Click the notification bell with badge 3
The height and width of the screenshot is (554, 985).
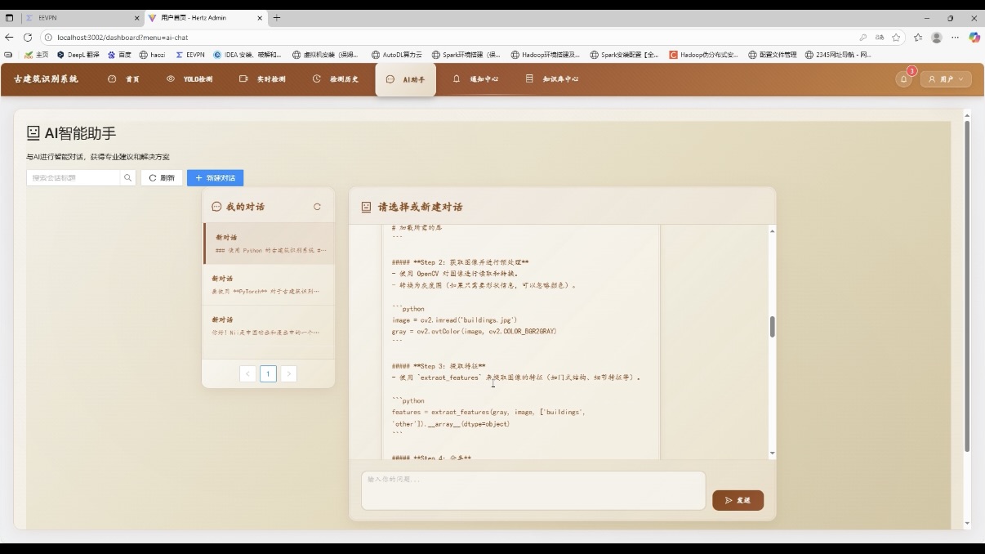click(x=903, y=79)
